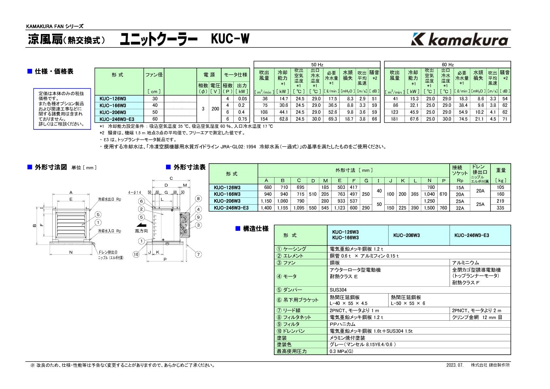This screenshot has width=550, height=389.
Task: Click the title 'ユニットクーラー KUC-W'
Action: 185,40
